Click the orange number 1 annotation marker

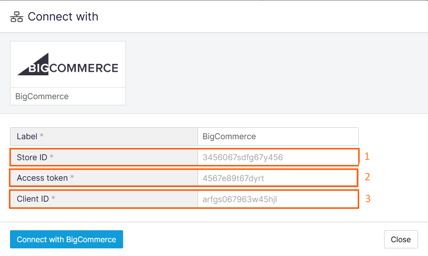click(x=367, y=156)
